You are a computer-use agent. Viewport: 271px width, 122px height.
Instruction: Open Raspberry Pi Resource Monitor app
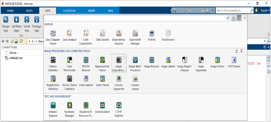(x=86, y=110)
